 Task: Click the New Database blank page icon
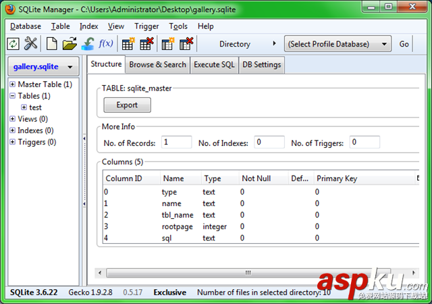click(x=52, y=44)
